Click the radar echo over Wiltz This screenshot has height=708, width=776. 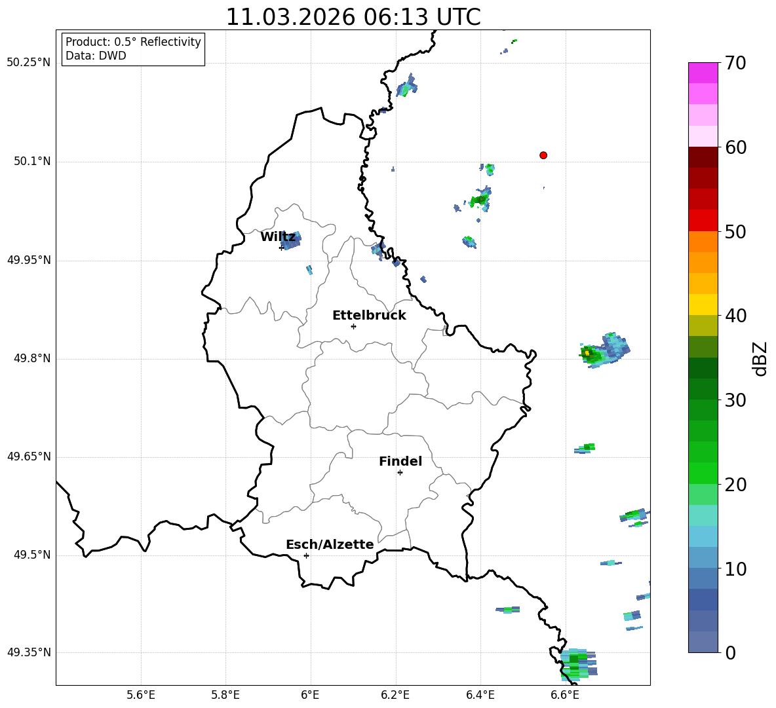pos(290,240)
